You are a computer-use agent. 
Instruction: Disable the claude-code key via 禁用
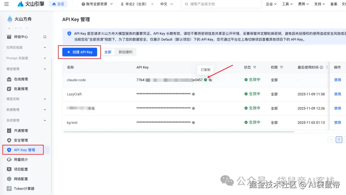point(337,80)
